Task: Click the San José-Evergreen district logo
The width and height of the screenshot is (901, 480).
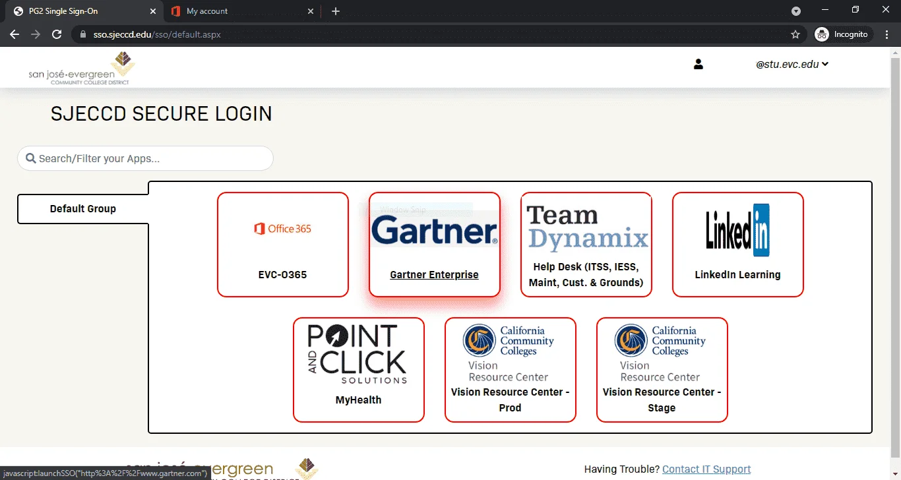Action: coord(82,68)
